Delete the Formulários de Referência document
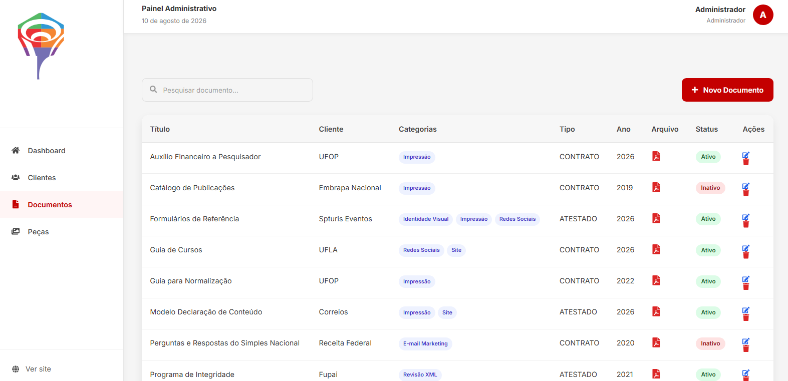The image size is (788, 381). [x=746, y=224]
